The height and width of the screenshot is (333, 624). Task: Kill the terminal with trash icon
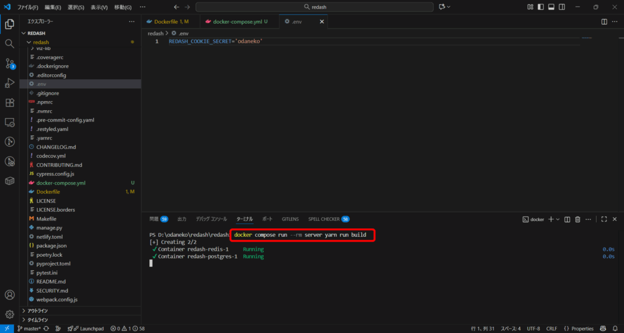pos(578,219)
